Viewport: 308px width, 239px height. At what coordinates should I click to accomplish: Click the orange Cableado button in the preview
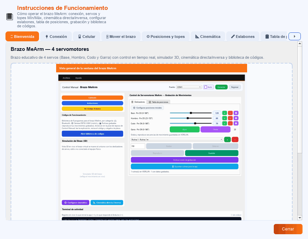(92, 98)
